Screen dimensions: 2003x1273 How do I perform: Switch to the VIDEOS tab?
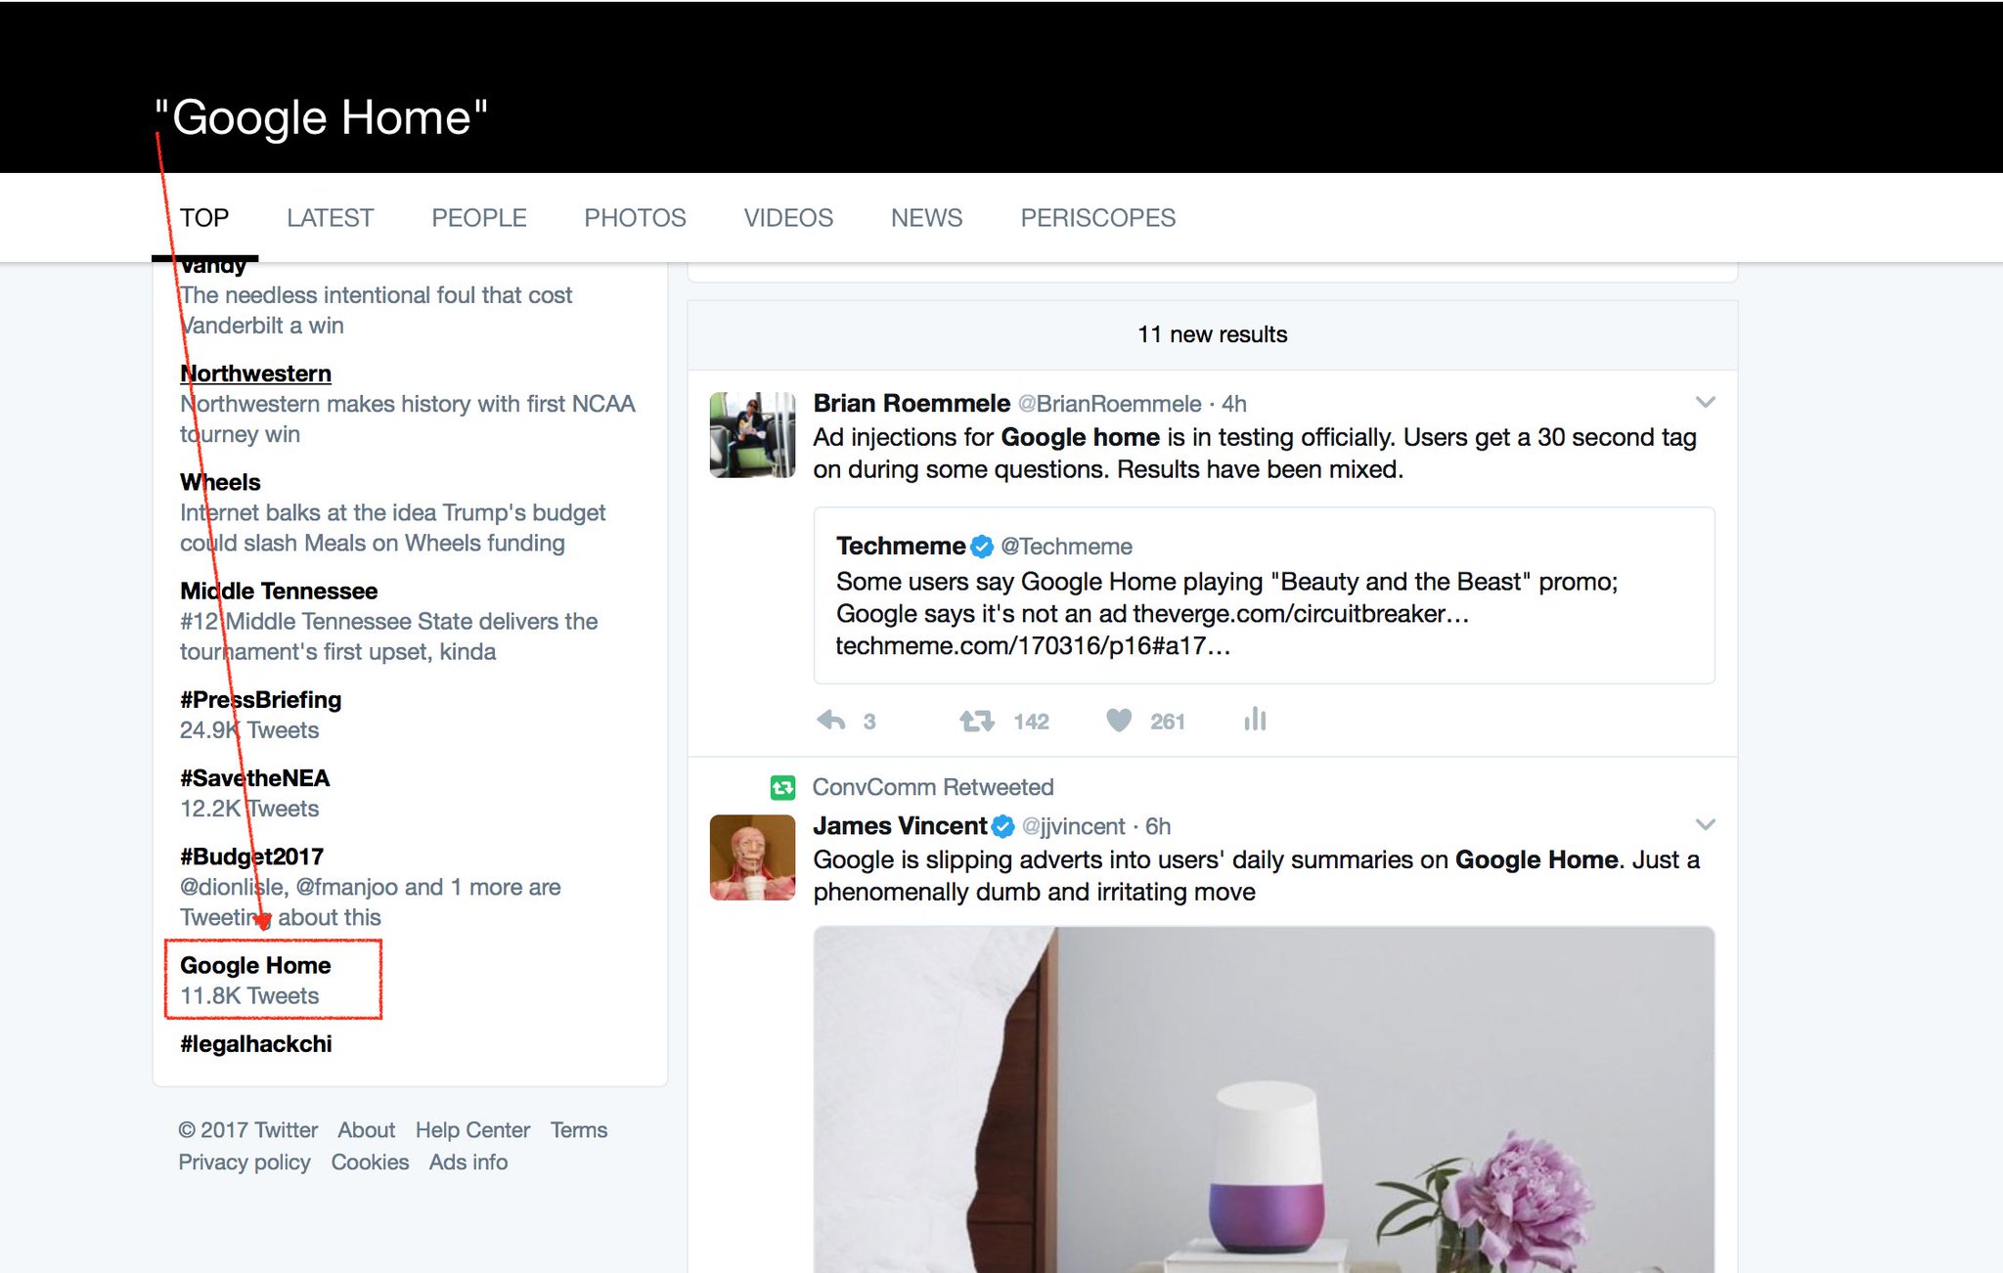click(x=788, y=218)
